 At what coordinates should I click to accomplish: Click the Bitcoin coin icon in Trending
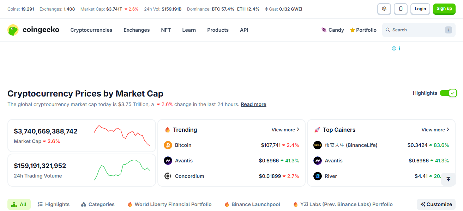point(168,145)
